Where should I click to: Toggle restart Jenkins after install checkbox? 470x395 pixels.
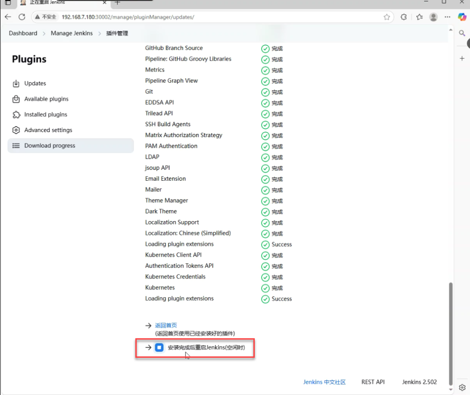(159, 348)
